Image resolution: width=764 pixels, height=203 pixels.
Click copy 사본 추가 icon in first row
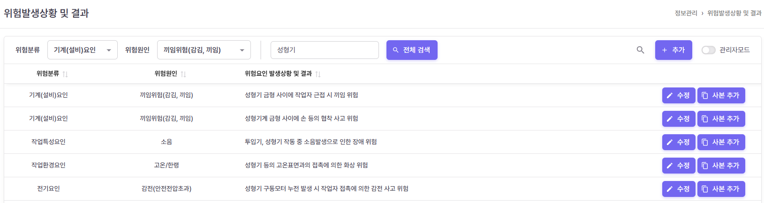click(705, 95)
